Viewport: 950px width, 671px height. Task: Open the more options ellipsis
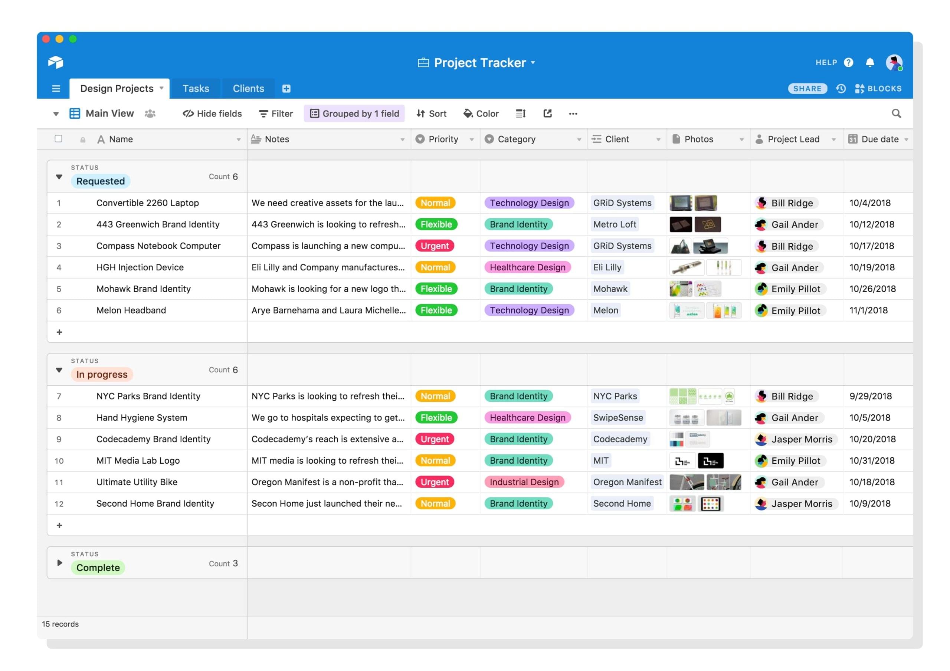573,114
